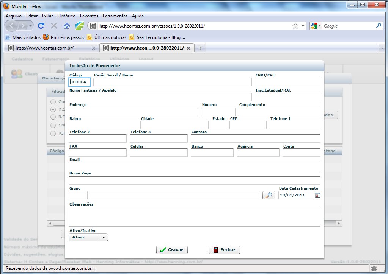Click the Data Cadastramento date field
The width and height of the screenshot is (388, 274).
tap(296, 195)
